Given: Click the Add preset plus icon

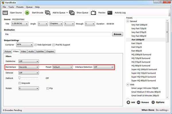Looking at the screenshot, I should click(128, 102).
